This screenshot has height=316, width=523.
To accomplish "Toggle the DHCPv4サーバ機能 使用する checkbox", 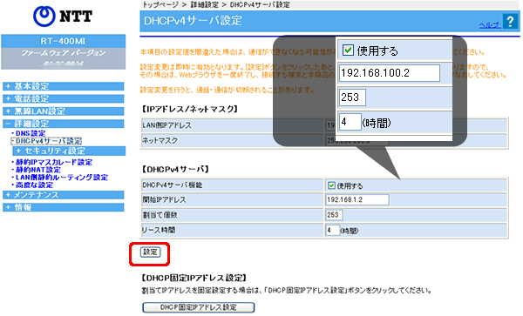I will click(x=331, y=185).
